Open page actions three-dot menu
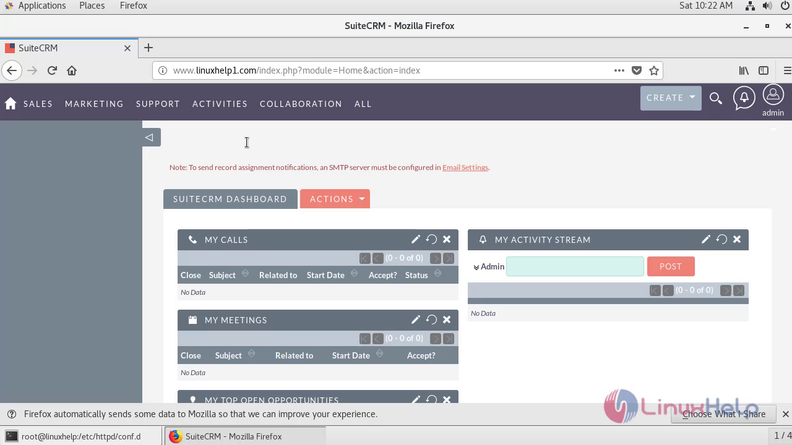The image size is (792, 445). (x=619, y=70)
